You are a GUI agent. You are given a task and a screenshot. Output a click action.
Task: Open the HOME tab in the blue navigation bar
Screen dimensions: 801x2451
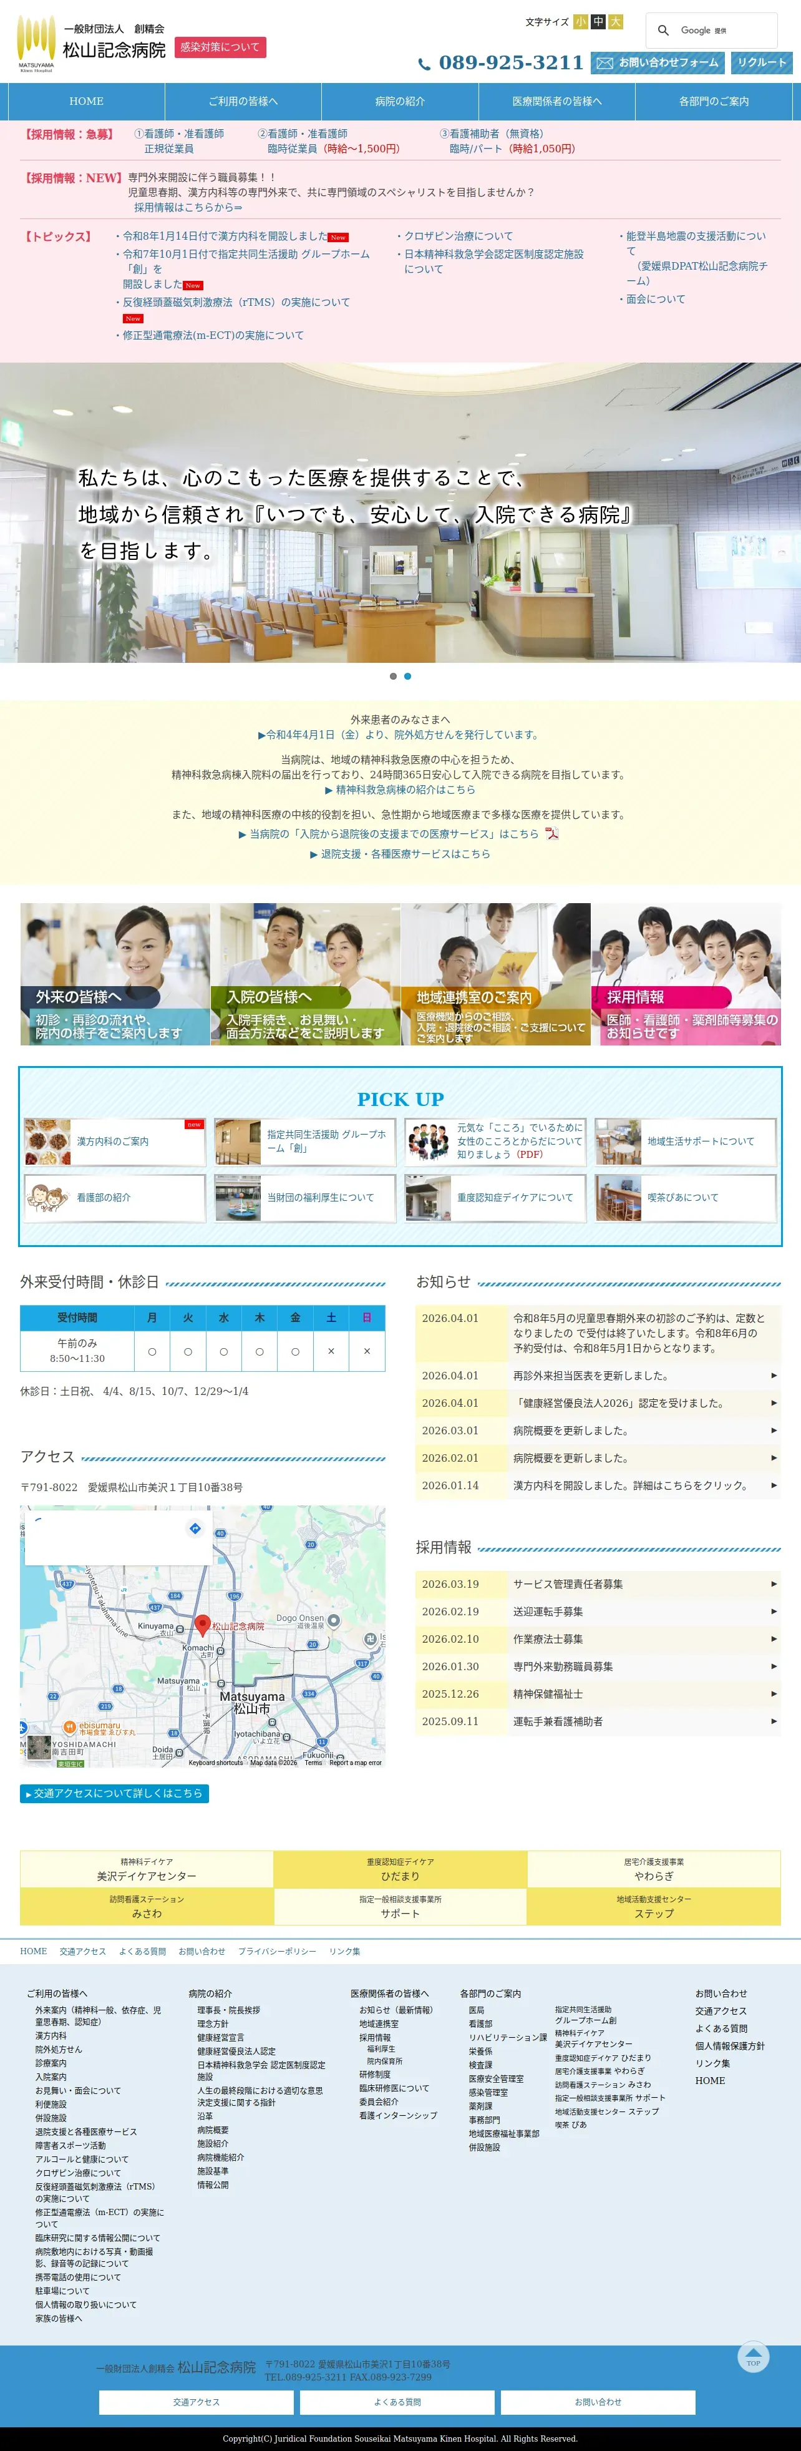pos(87,101)
